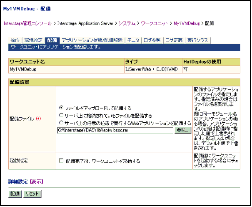Switch to the 環境設定 tab
This screenshot has width=252, height=207.
coord(33,40)
